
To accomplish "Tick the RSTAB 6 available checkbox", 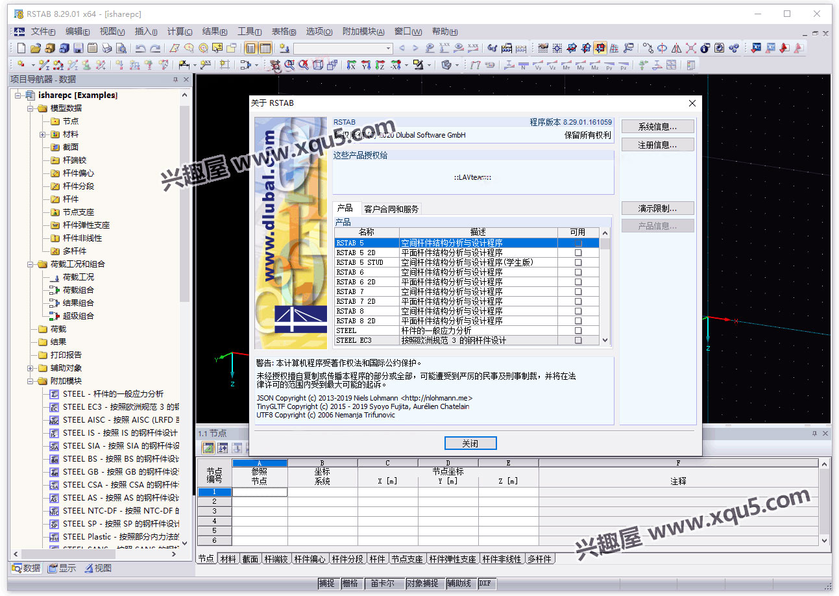I will point(578,273).
